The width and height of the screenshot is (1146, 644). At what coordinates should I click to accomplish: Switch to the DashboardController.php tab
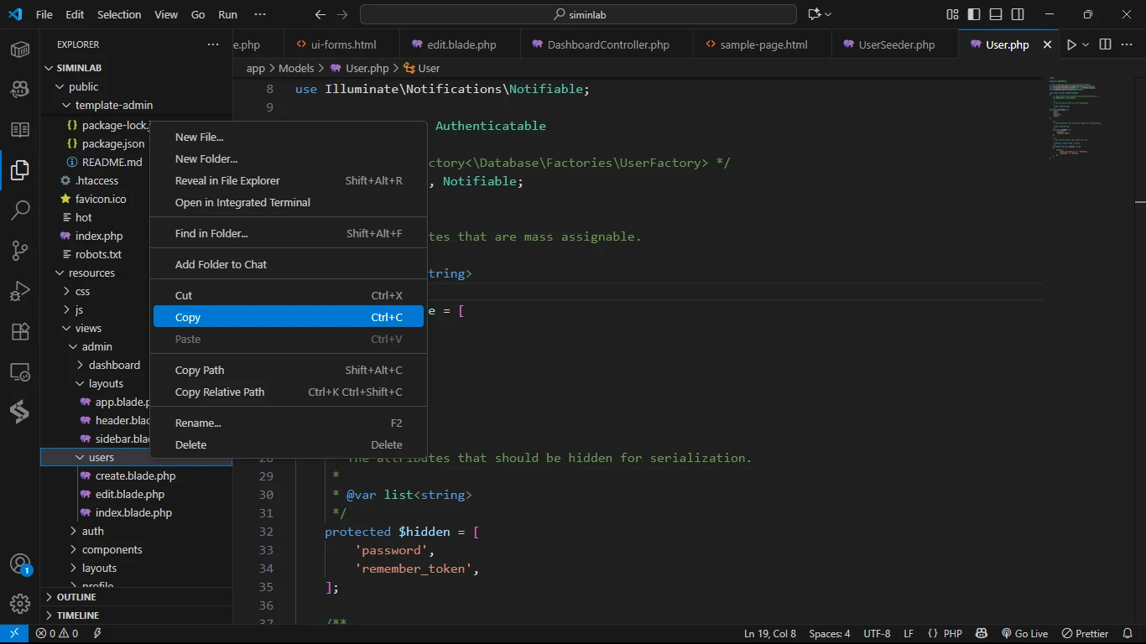coord(607,44)
